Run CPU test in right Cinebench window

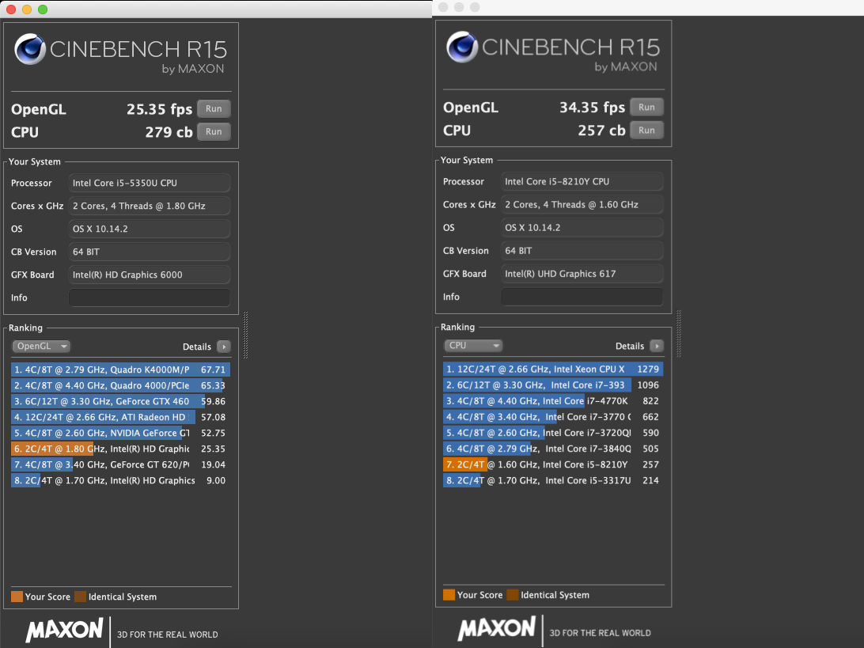click(x=646, y=130)
